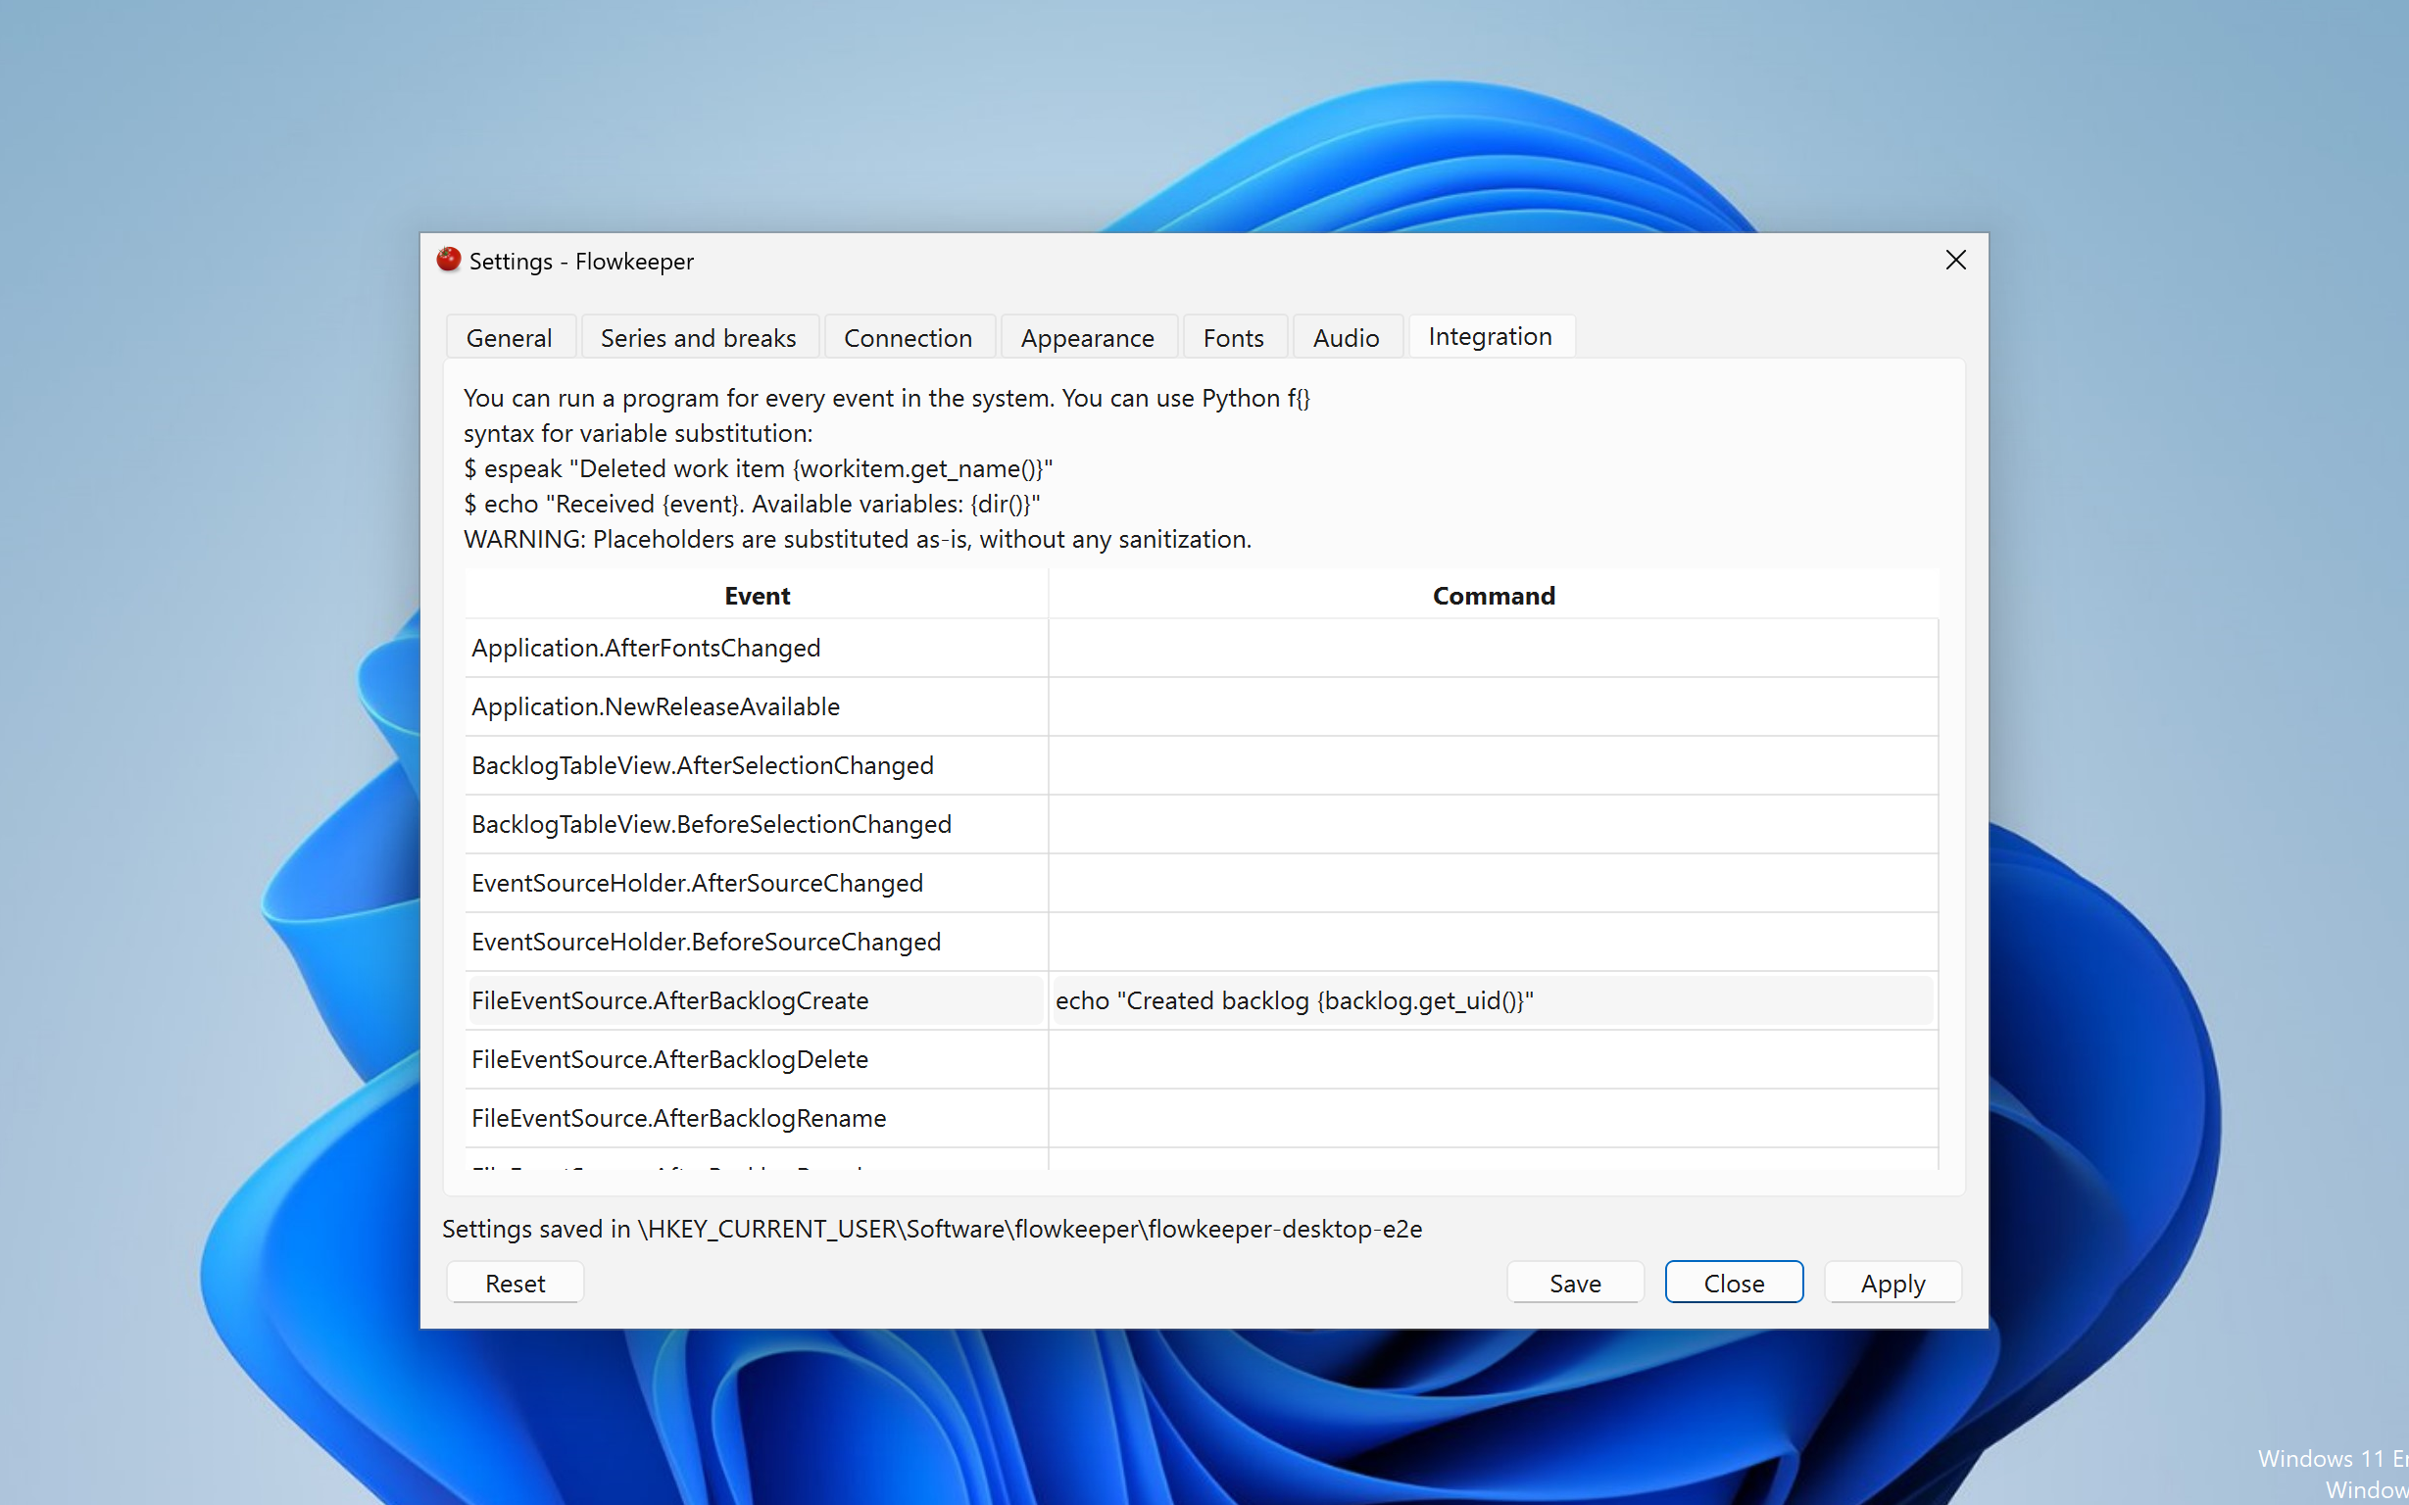Click the echo "Received {event}" example line
2409x1505 pixels.
752,504
